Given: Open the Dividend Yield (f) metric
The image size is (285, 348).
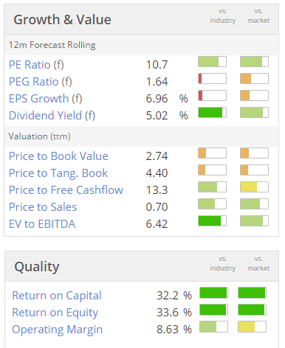Looking at the screenshot, I should pyautogui.click(x=52, y=116).
